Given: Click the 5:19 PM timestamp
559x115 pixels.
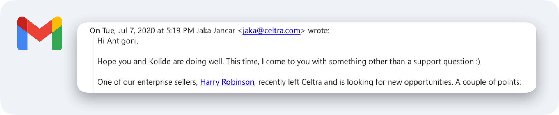Looking at the screenshot, I should coord(180,30).
